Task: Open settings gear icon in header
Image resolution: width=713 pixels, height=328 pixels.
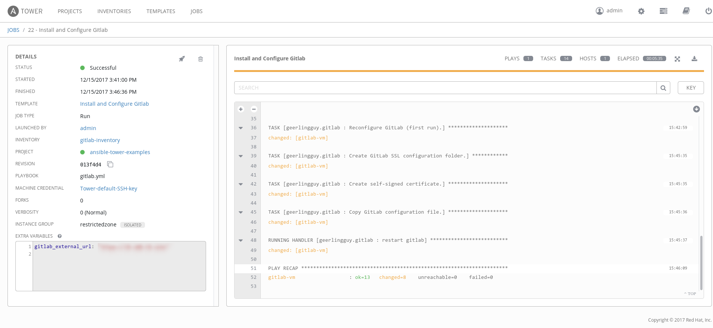Action: [641, 11]
